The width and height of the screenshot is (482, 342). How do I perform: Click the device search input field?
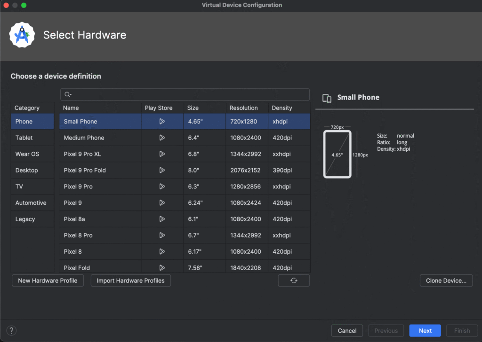(188, 94)
